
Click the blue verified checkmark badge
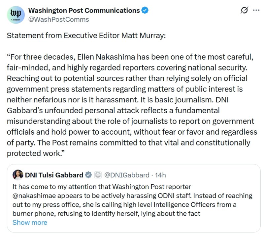[145, 11]
